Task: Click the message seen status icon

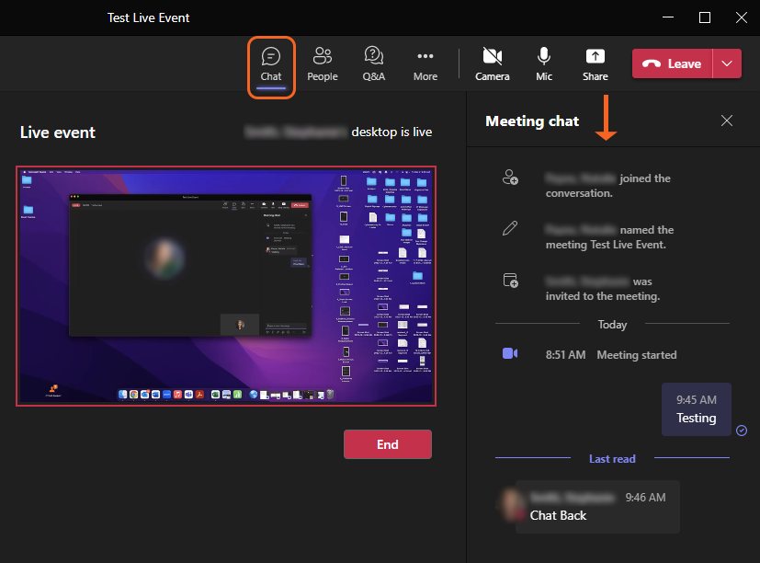Action: (x=742, y=430)
